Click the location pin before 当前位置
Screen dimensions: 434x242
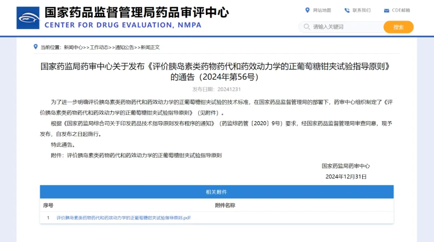click(35, 47)
